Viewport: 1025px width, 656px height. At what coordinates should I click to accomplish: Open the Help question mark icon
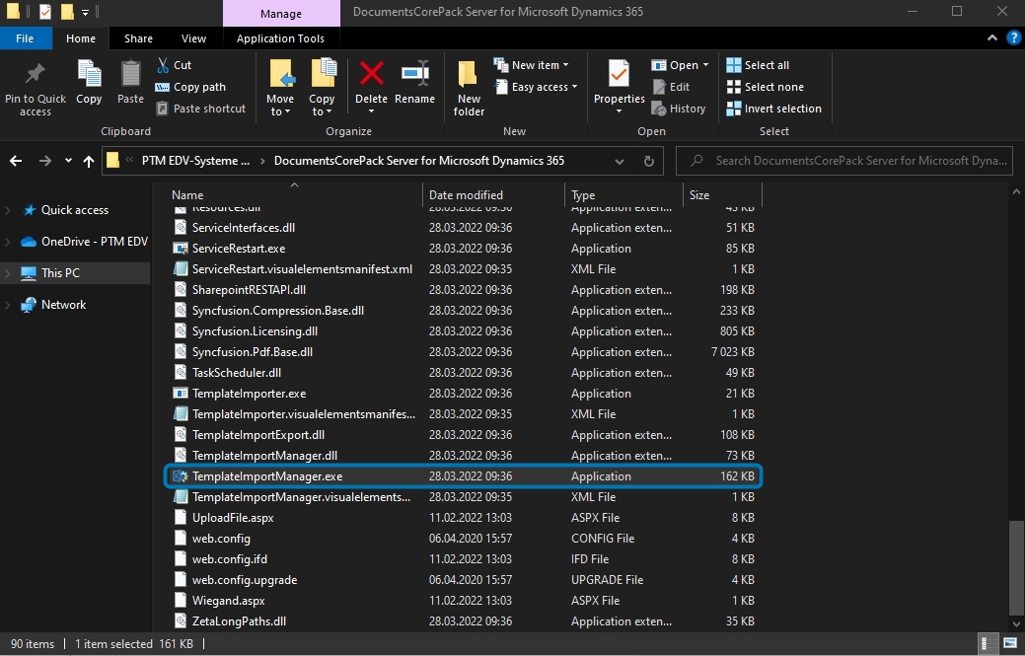tap(1013, 37)
